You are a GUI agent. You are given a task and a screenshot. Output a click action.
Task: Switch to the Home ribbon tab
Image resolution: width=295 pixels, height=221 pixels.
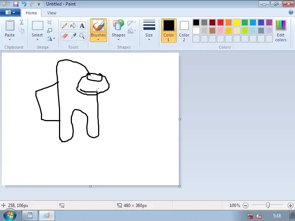coord(31,13)
